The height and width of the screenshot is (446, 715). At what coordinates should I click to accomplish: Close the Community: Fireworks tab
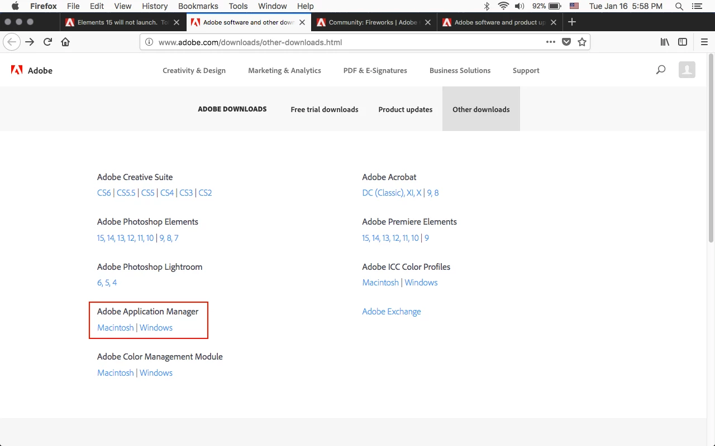pyautogui.click(x=428, y=22)
